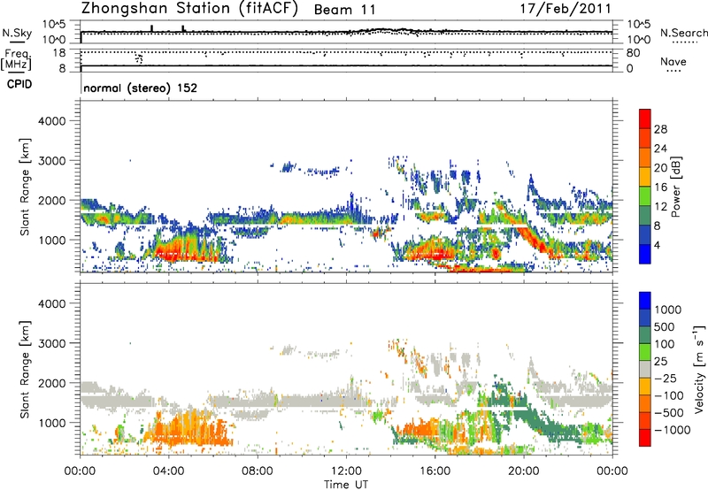Click the Power [dB] colorbar label
Viewport: 708px width, 490px height.
click(675, 187)
